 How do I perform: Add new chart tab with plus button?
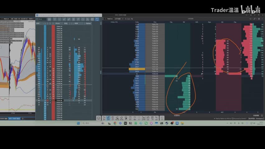pos(23,119)
